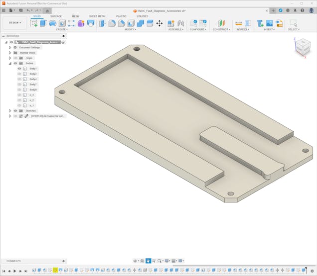The image size is (317, 276).
Task: Show Body2 by clicking its eye icon
Action: pos(19,74)
